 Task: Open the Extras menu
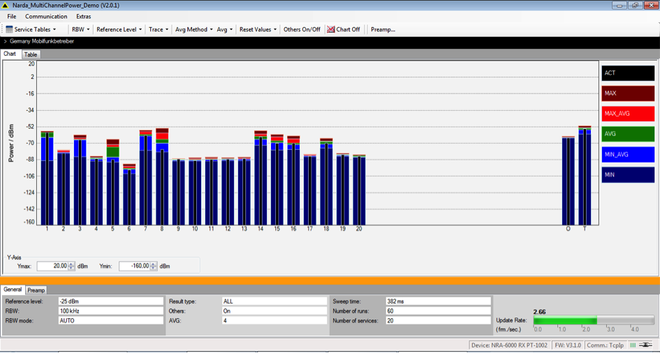(83, 16)
